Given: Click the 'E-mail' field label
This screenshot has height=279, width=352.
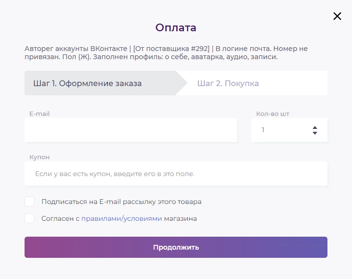Looking at the screenshot, I should (39, 114).
